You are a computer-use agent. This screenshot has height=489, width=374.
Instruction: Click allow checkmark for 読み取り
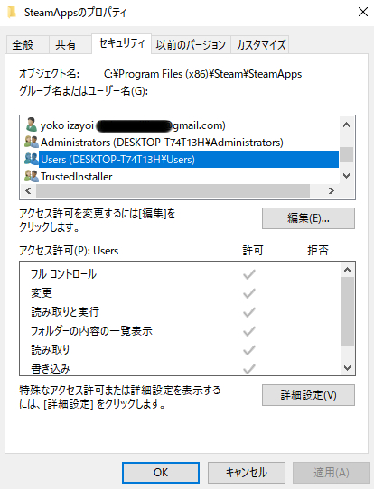(249, 350)
